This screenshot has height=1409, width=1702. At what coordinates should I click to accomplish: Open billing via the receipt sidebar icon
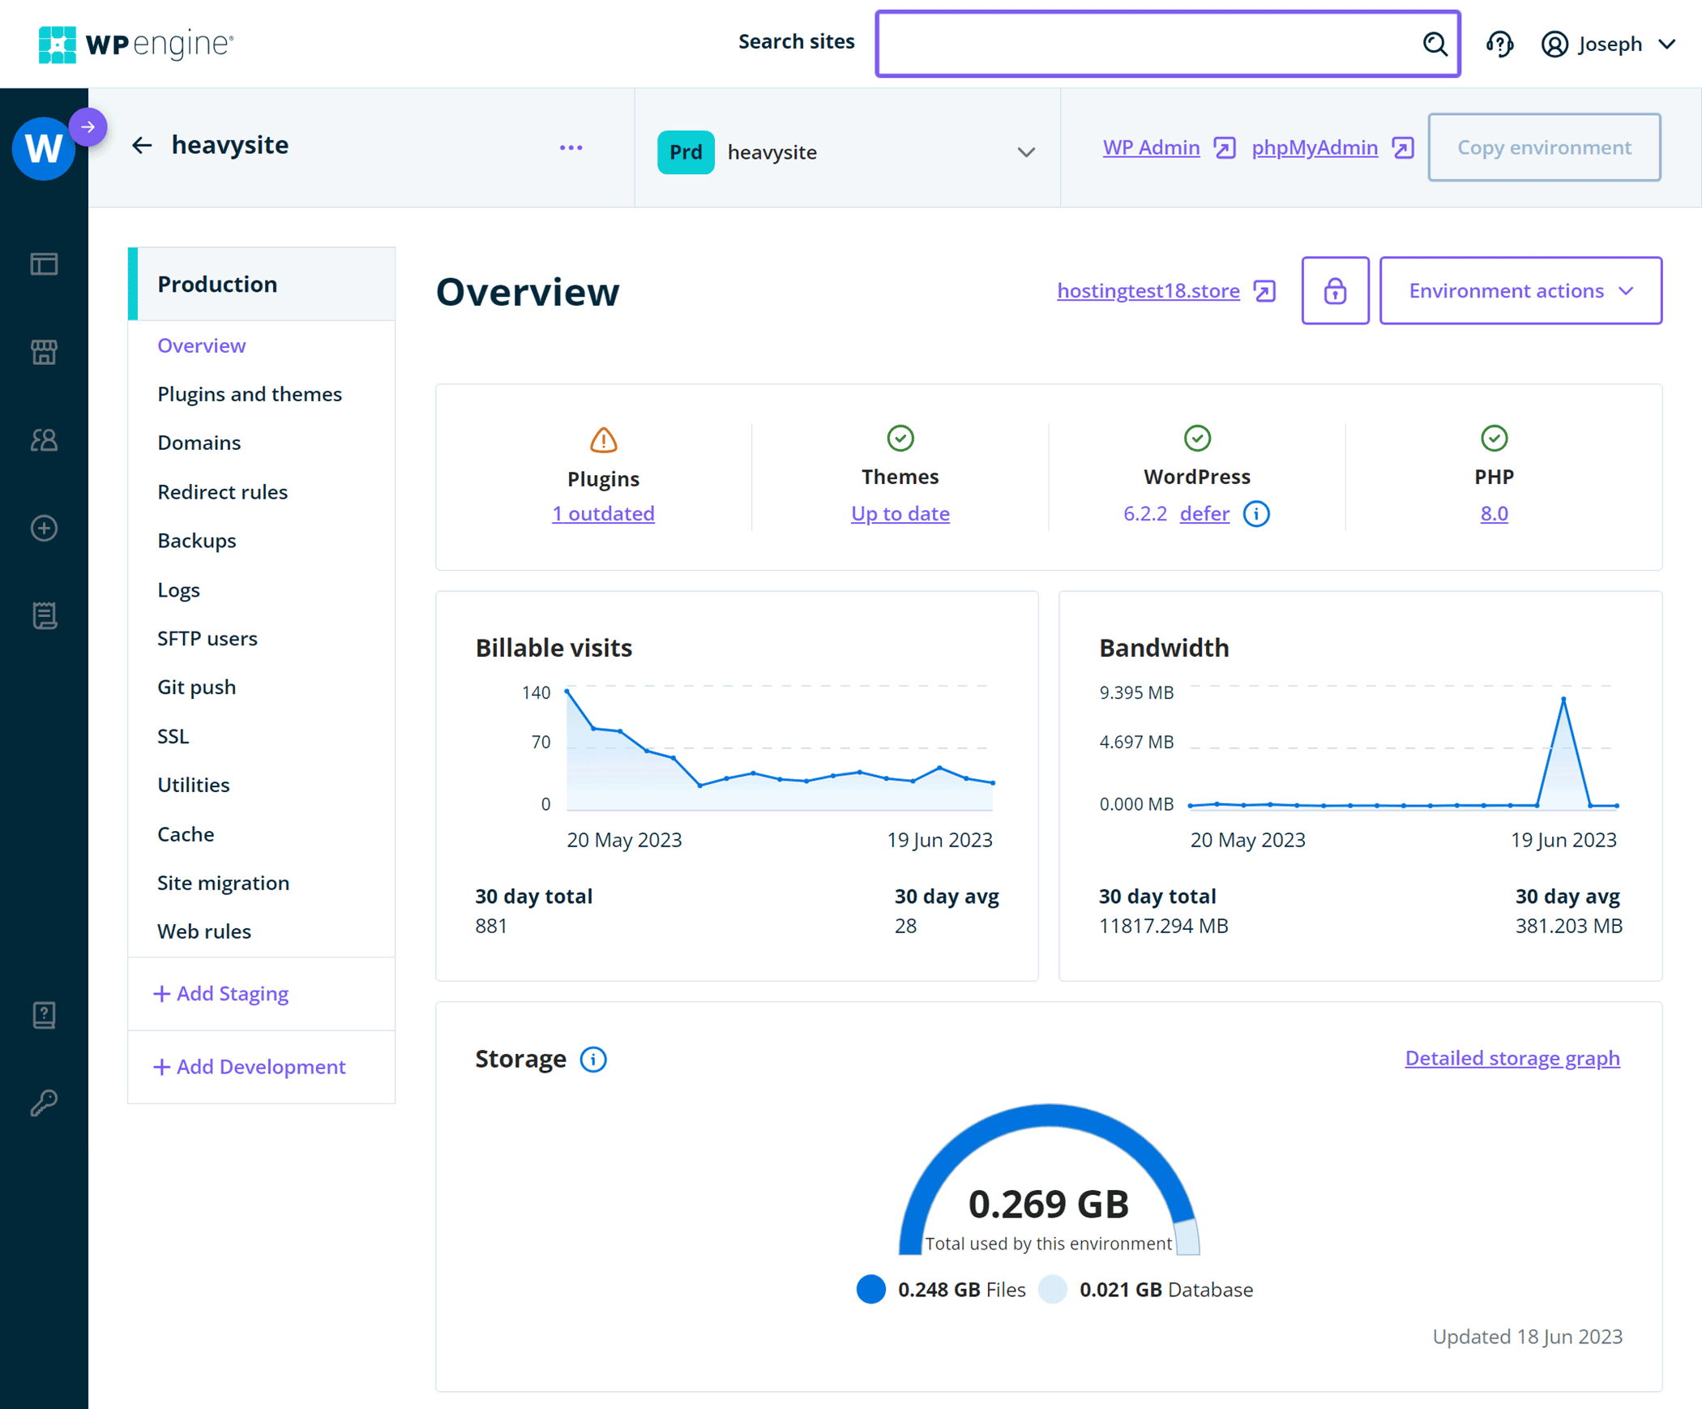click(45, 615)
